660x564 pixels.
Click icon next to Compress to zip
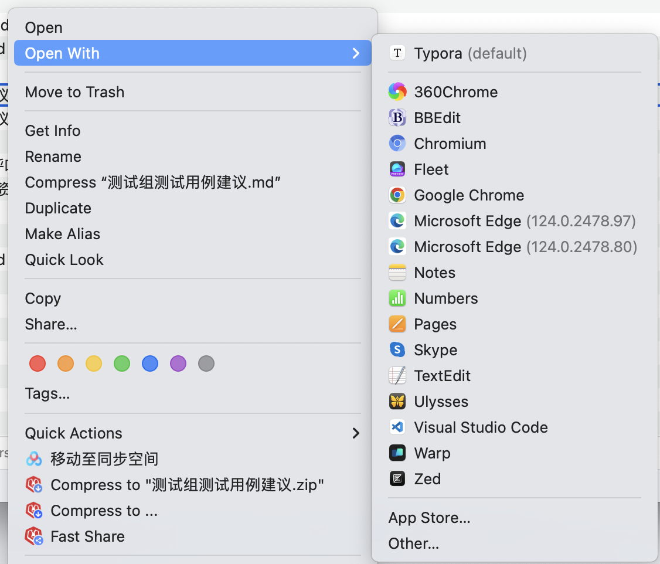coord(33,484)
